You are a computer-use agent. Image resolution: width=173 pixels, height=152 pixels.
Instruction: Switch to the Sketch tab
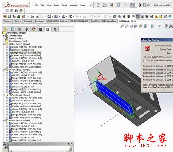[18, 21]
